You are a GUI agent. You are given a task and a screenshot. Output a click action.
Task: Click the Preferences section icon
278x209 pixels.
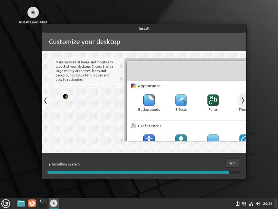pos(133,126)
